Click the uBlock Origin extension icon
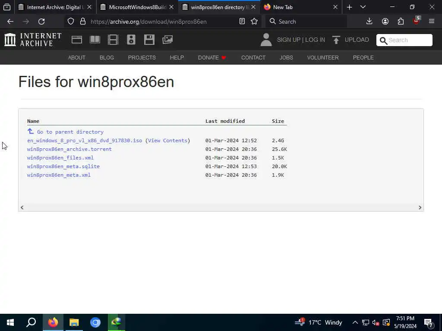 click(417, 21)
